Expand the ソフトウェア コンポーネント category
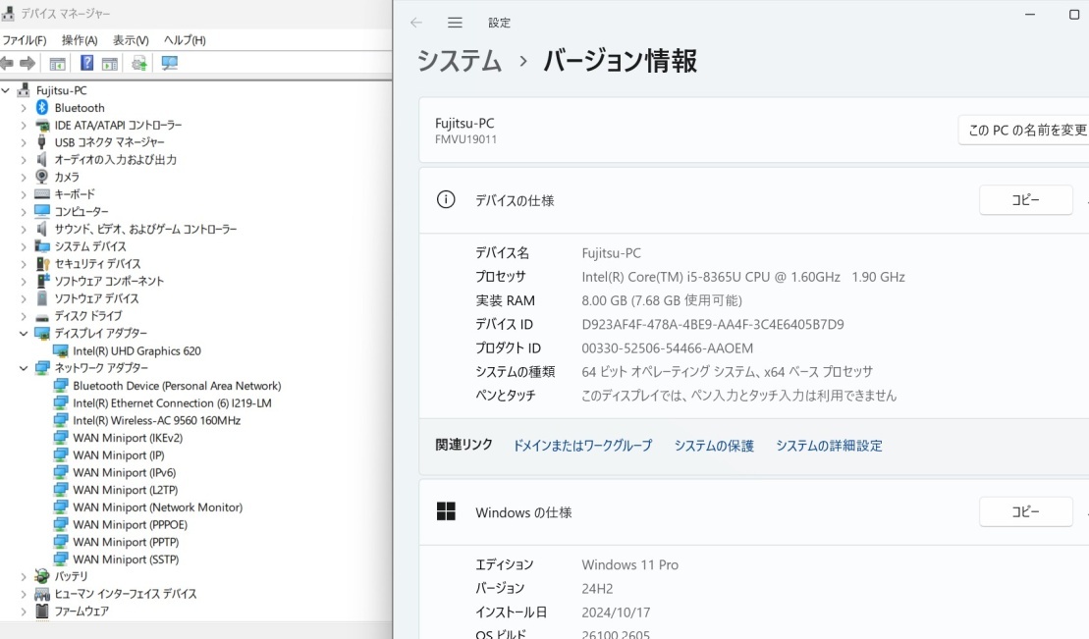 tap(24, 281)
